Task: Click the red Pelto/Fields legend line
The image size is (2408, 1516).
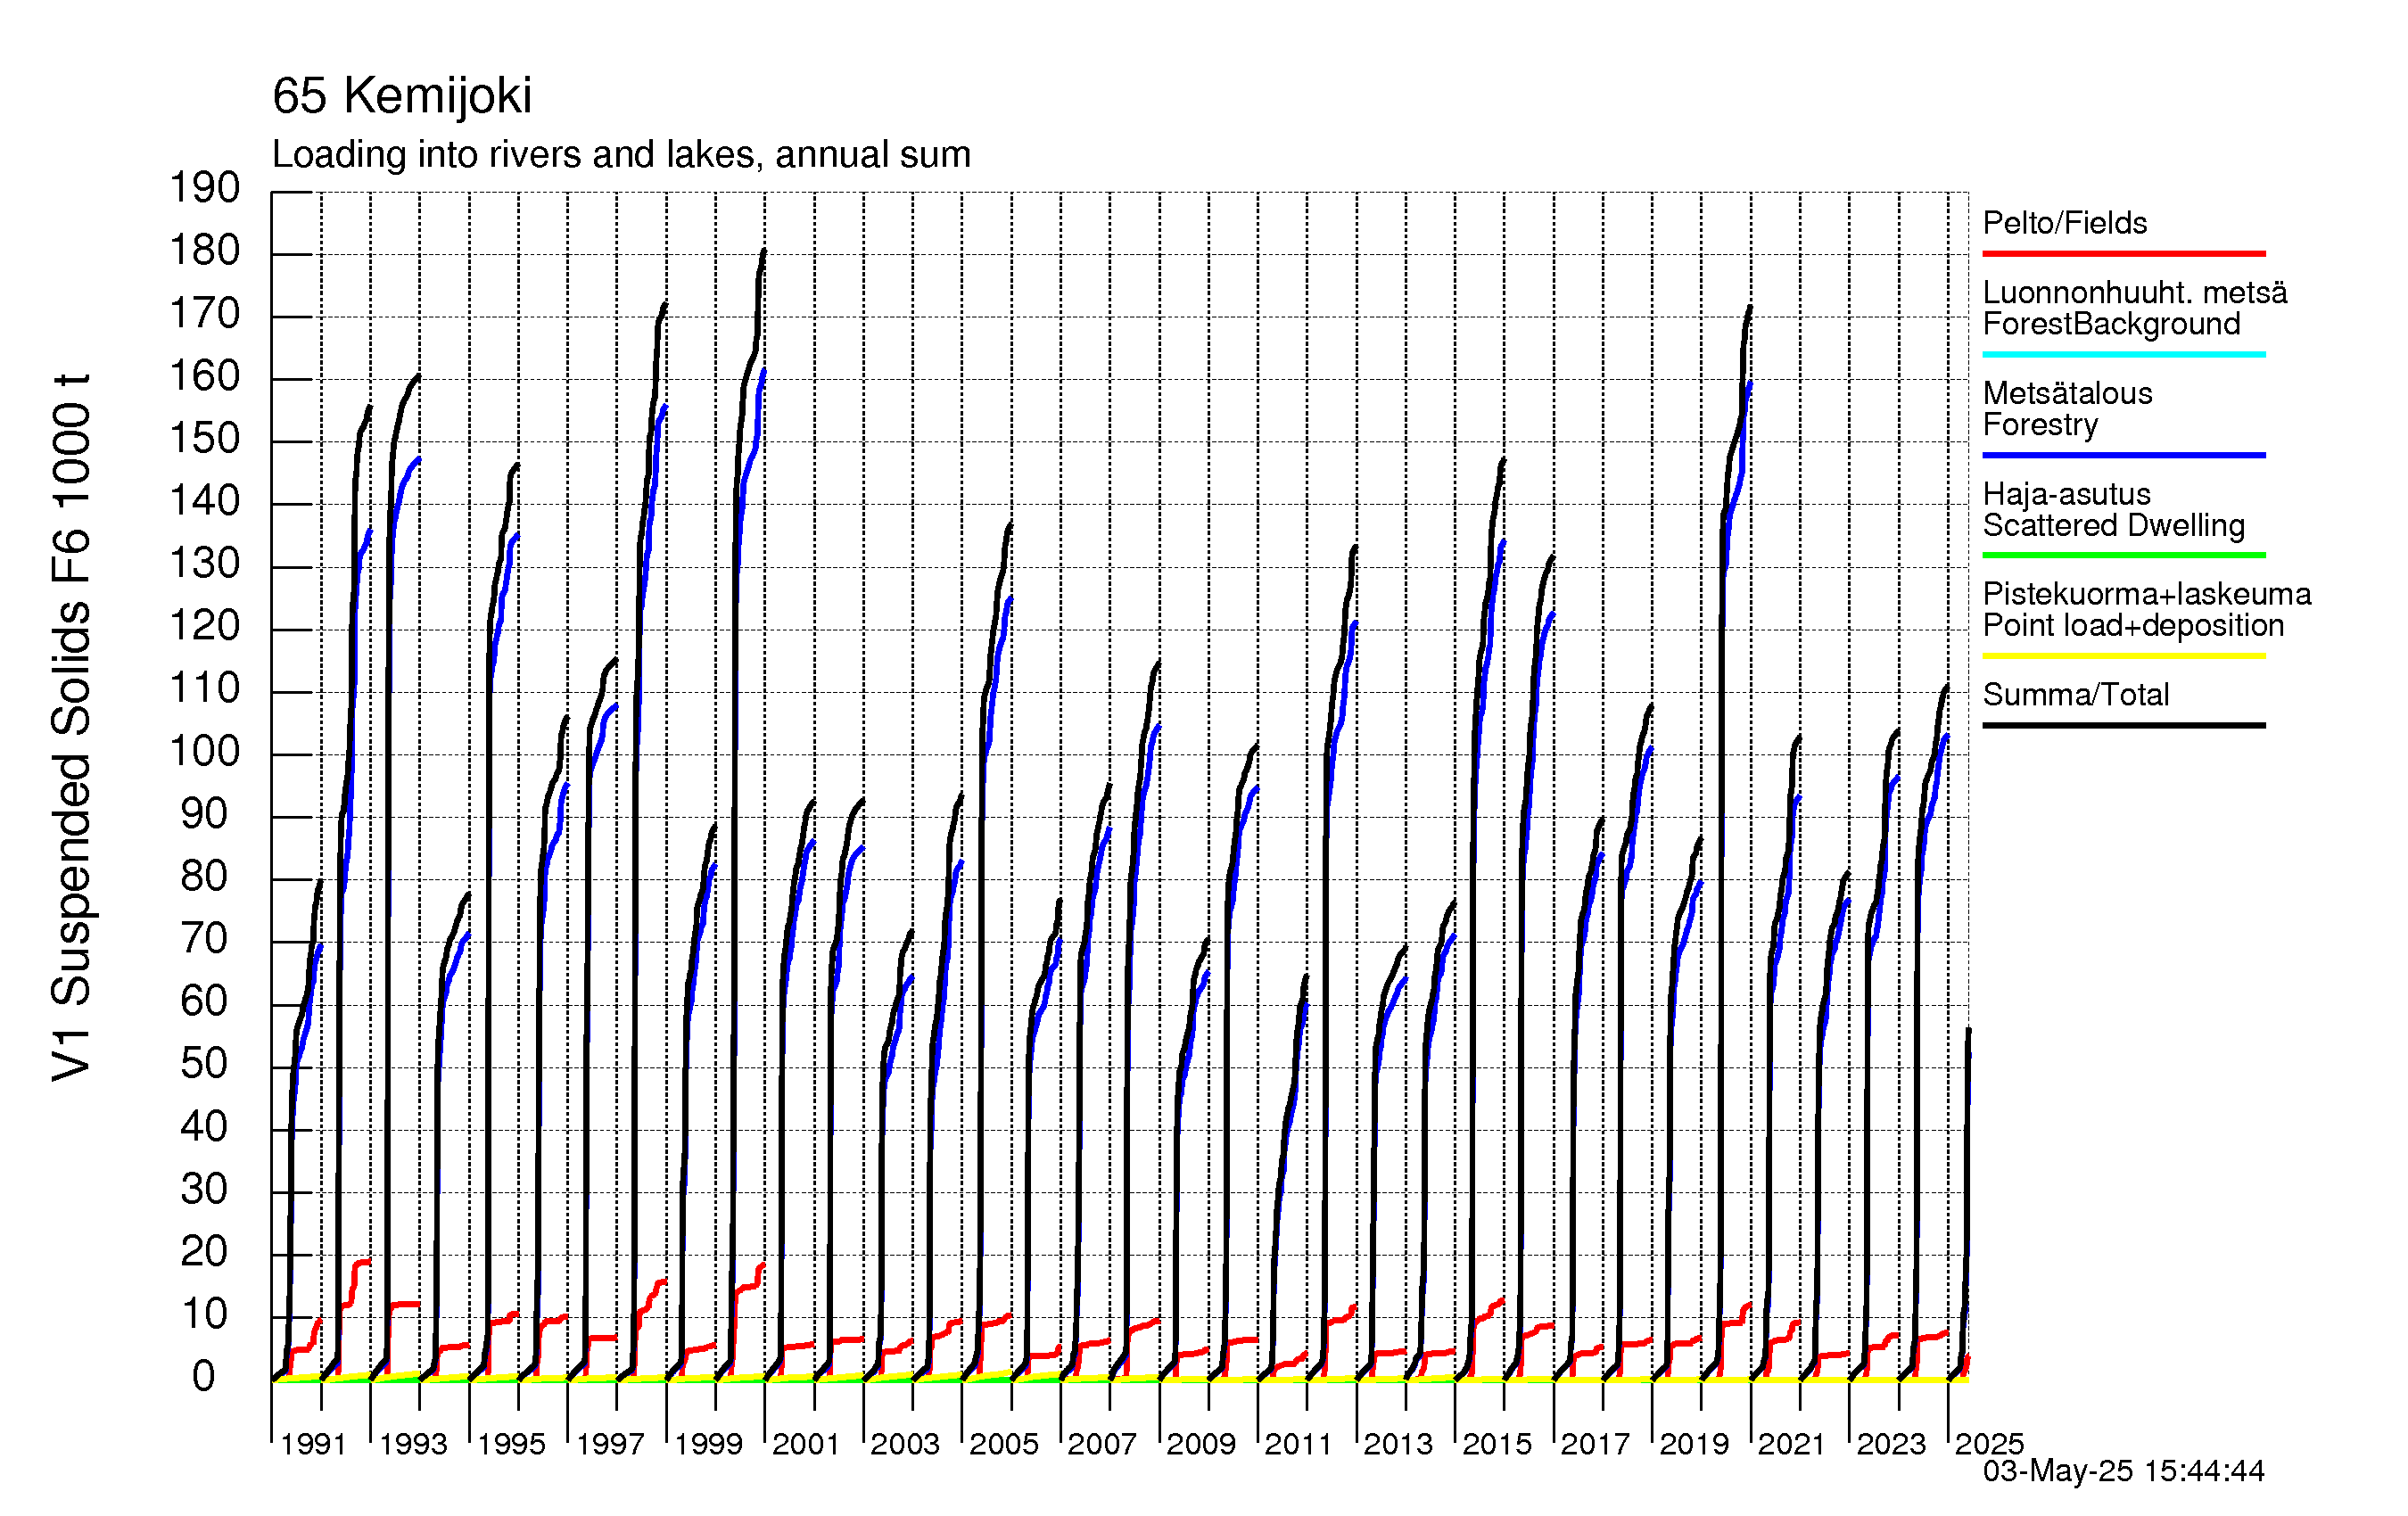Action: click(2124, 254)
